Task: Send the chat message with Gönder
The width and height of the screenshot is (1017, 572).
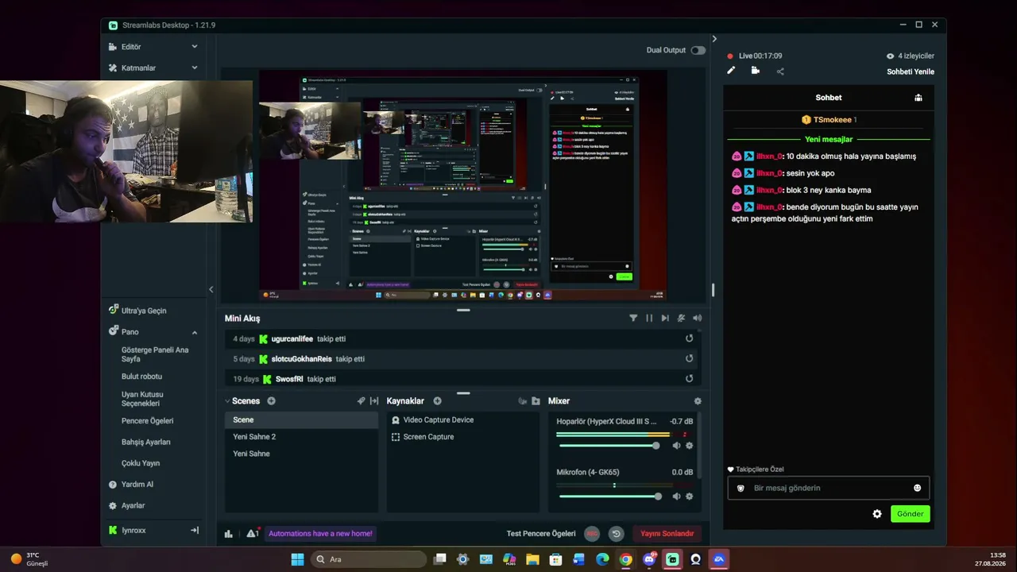Action: (x=911, y=514)
